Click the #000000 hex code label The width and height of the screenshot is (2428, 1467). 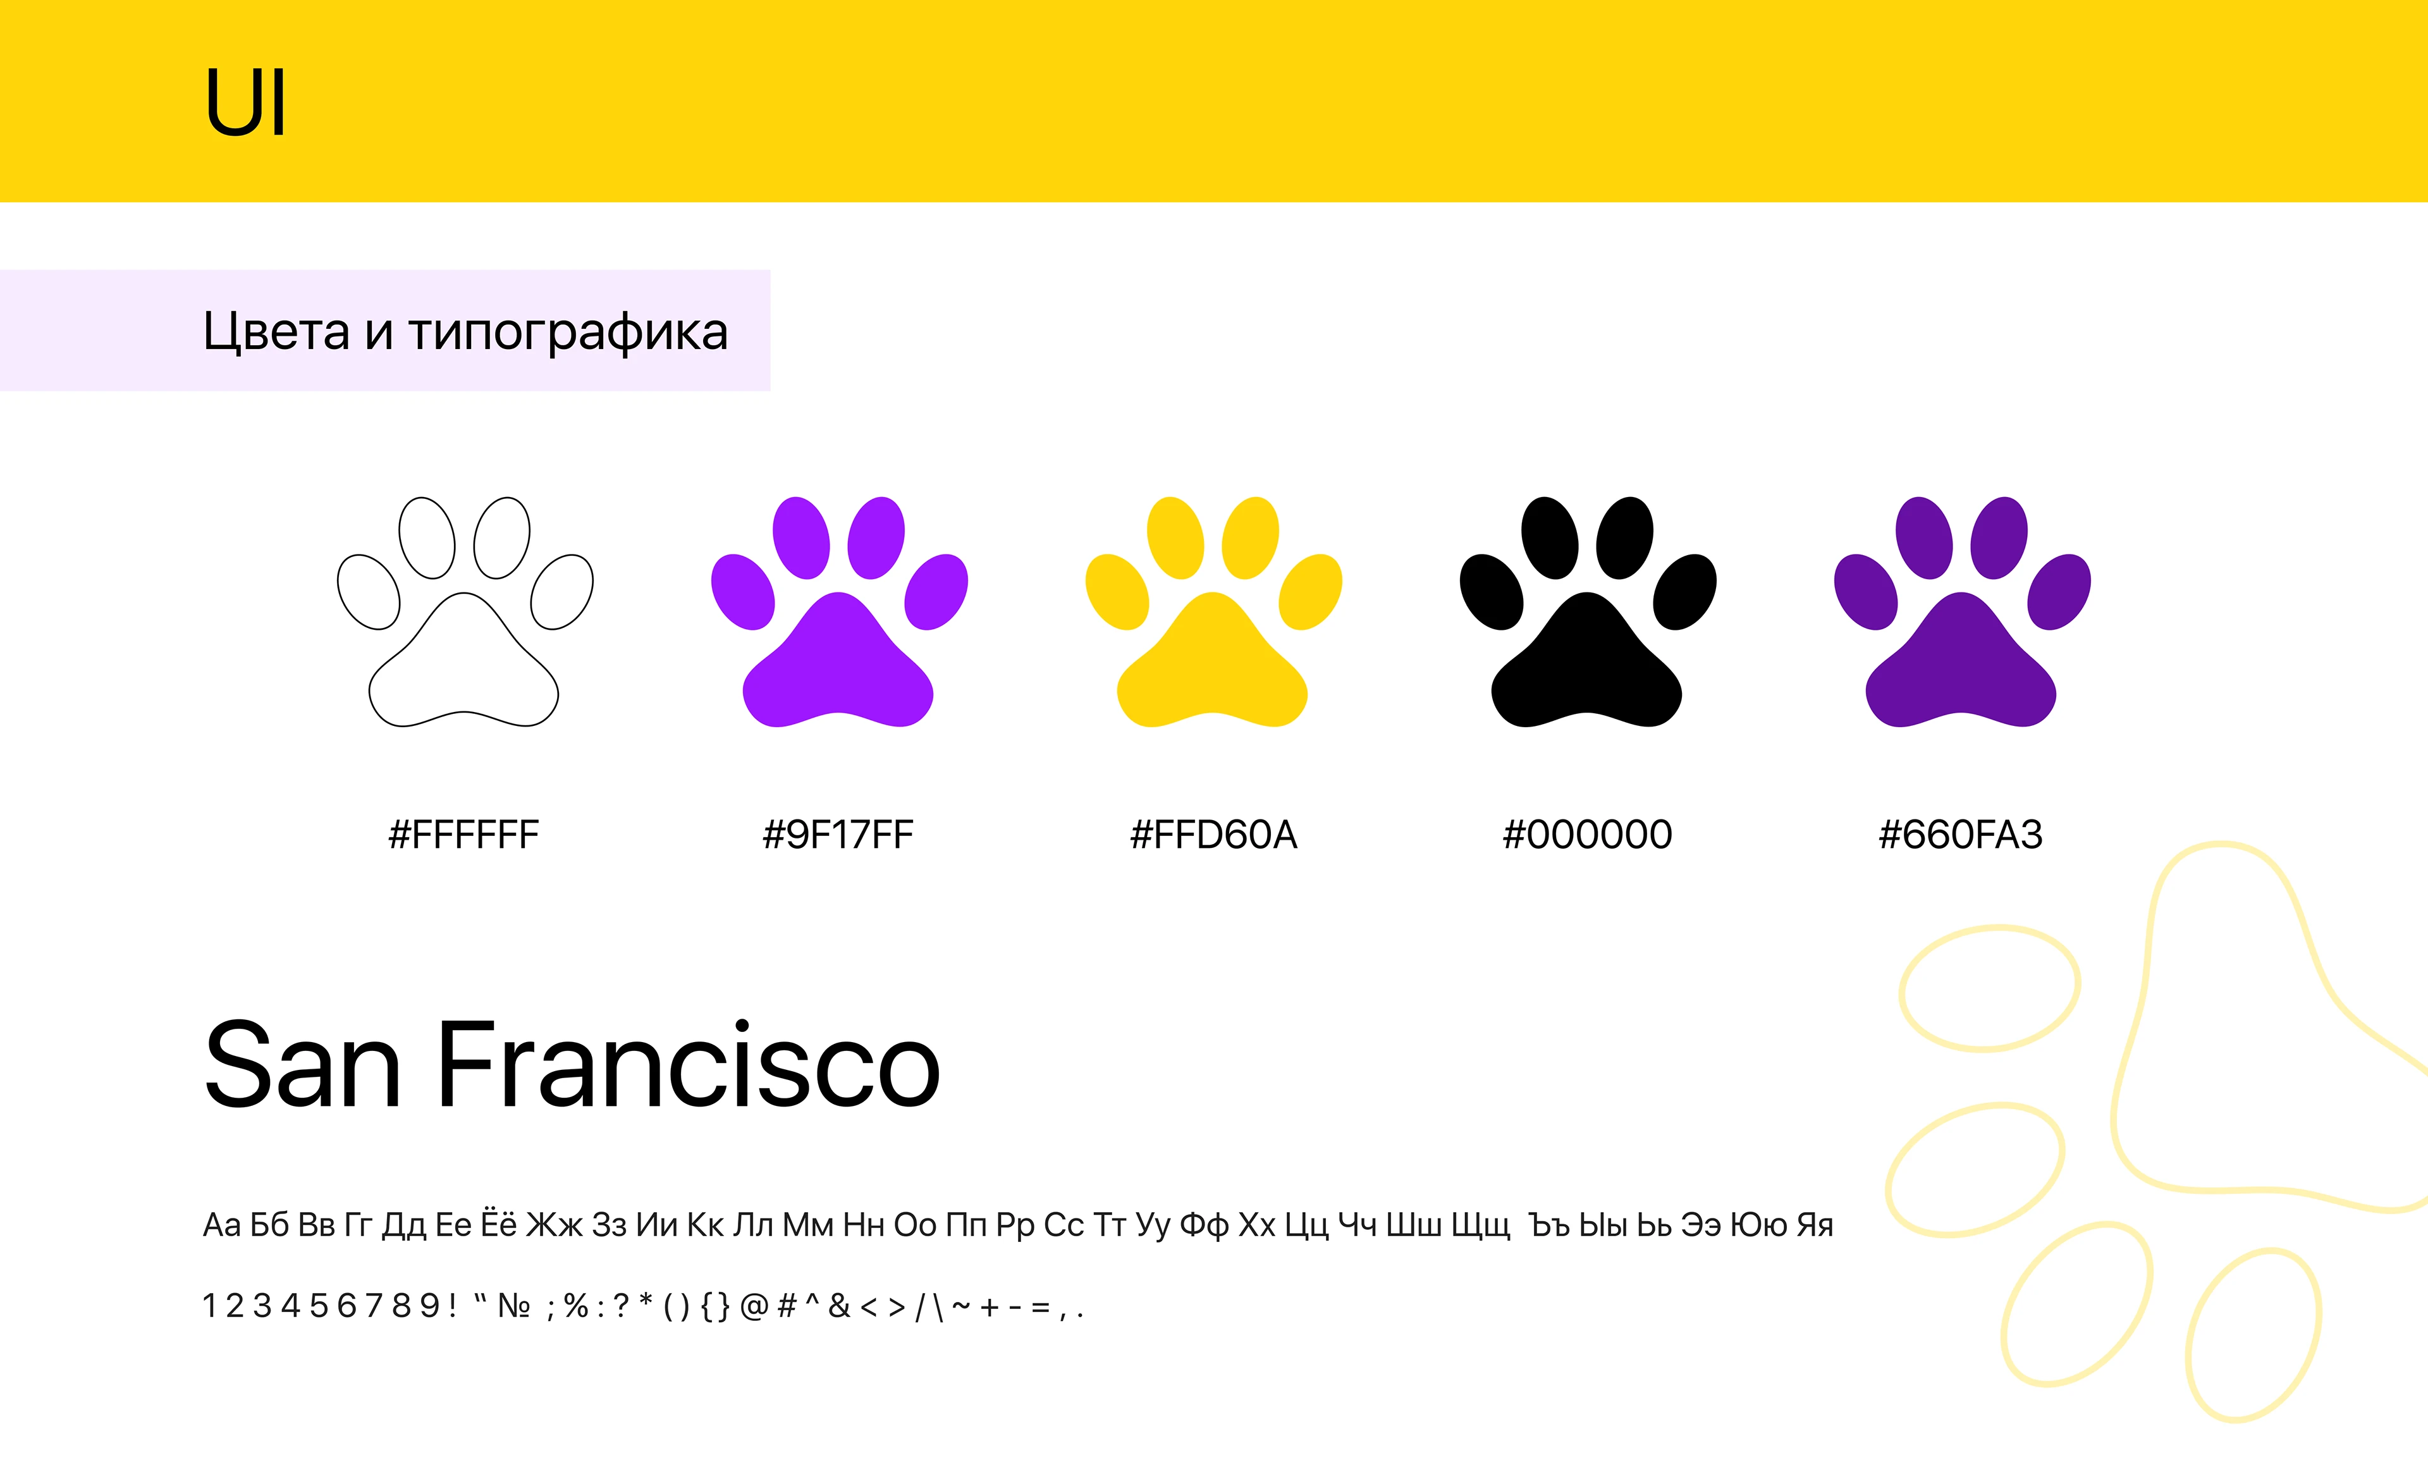(x=1586, y=835)
